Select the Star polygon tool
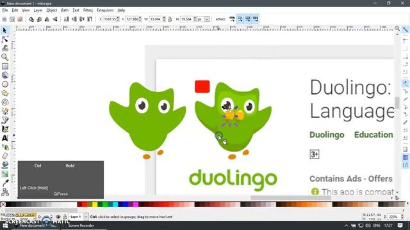The width and height of the screenshot is (410, 230). point(4,93)
